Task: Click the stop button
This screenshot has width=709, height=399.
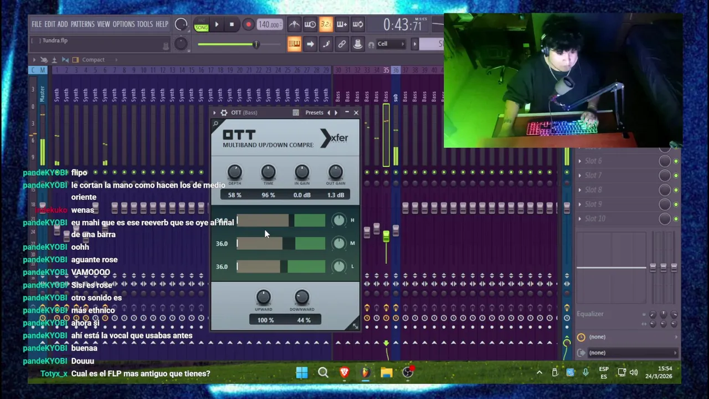Action: click(x=232, y=24)
